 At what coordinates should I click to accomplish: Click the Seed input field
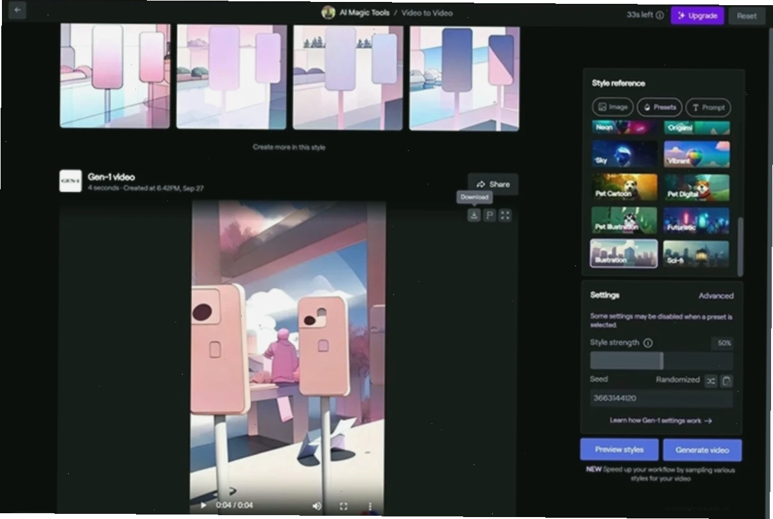pos(661,398)
